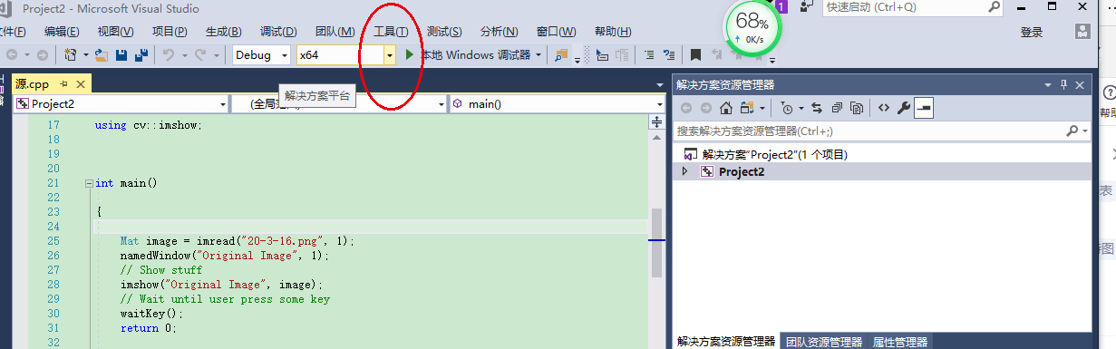The image size is (1116, 349).
Task: Click the Pending Changes Filter clock icon
Action: pos(787,108)
